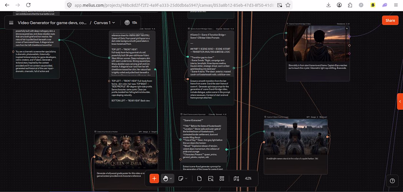Click the 'BOTTOM LEFT — REAR VIEW' prompt line
This screenshot has width=403, height=192.
(x=130, y=101)
